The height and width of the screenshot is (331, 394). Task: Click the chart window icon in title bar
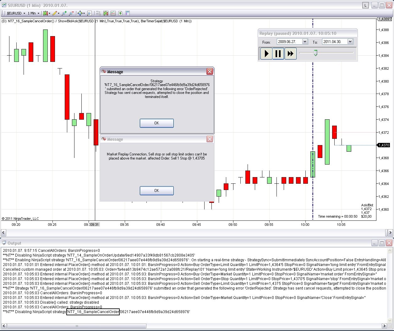click(x=4, y=5)
